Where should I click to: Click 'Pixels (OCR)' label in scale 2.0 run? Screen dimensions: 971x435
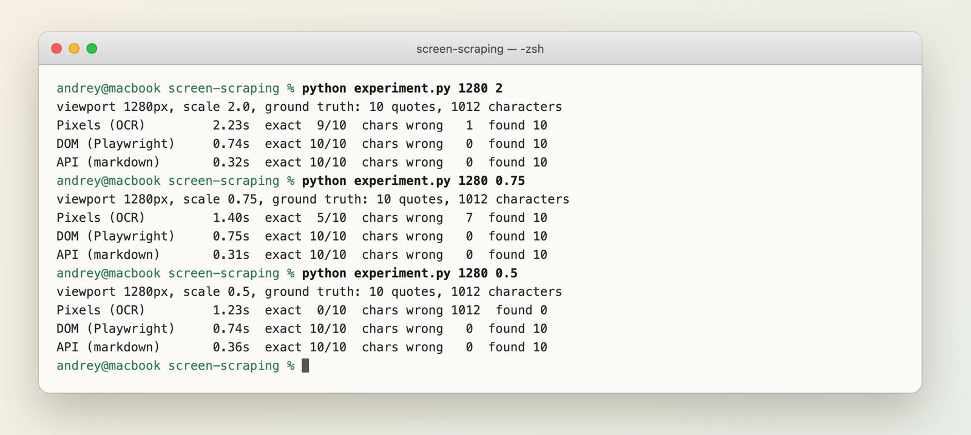(x=101, y=125)
